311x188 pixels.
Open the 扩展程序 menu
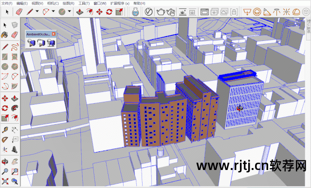[120, 3]
